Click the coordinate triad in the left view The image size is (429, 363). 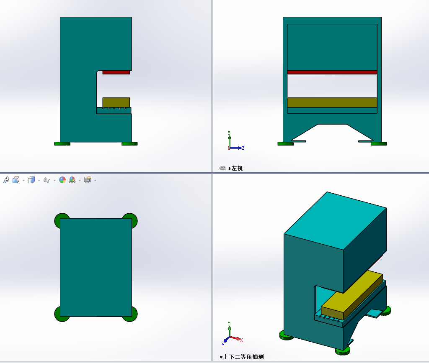pos(235,141)
